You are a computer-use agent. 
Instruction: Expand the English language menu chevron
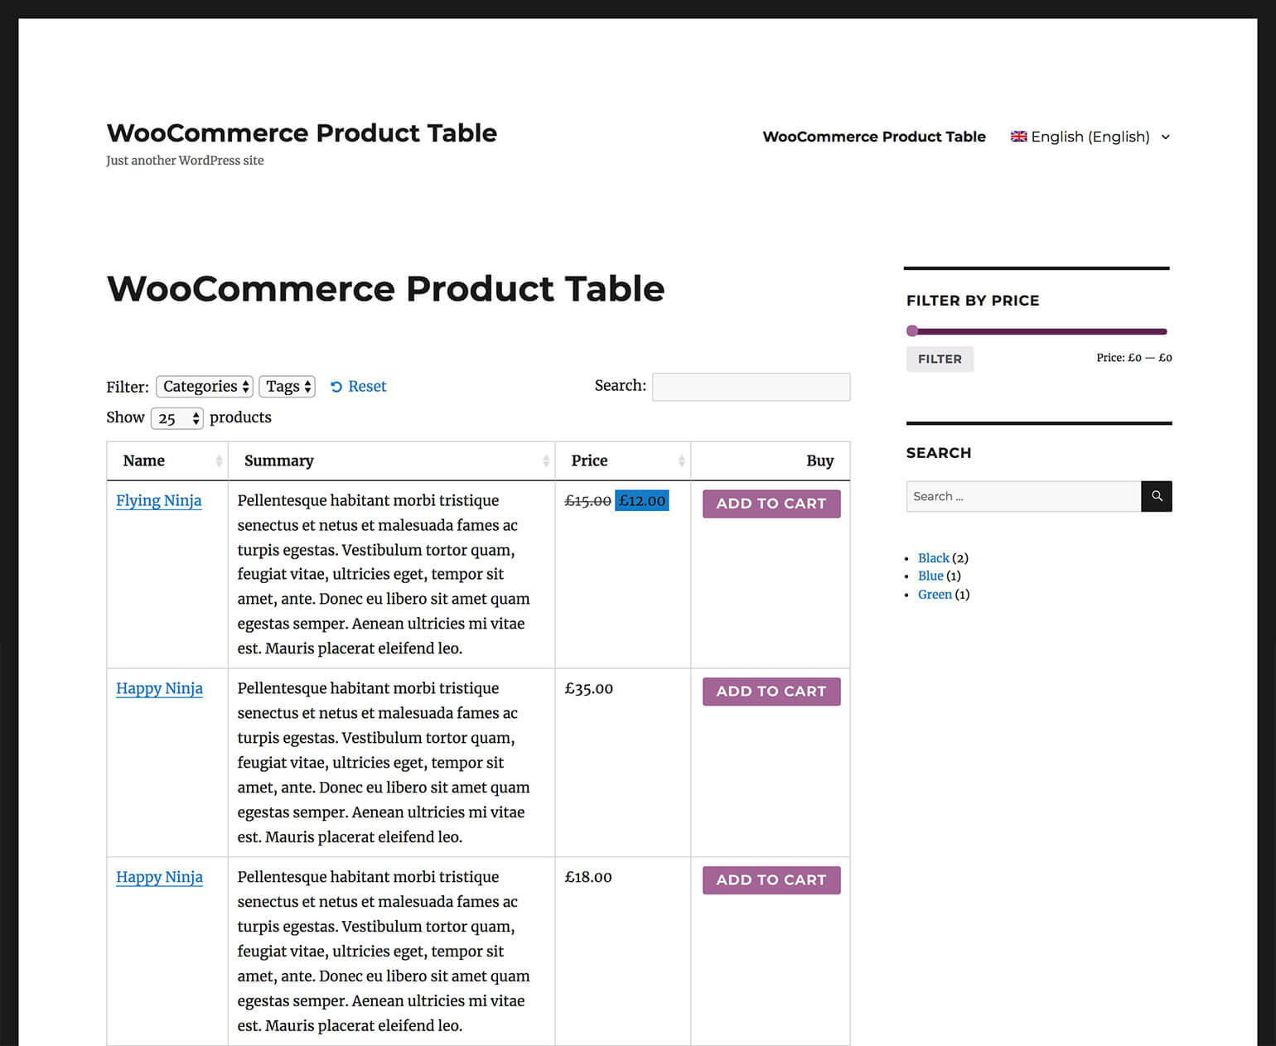tap(1166, 137)
